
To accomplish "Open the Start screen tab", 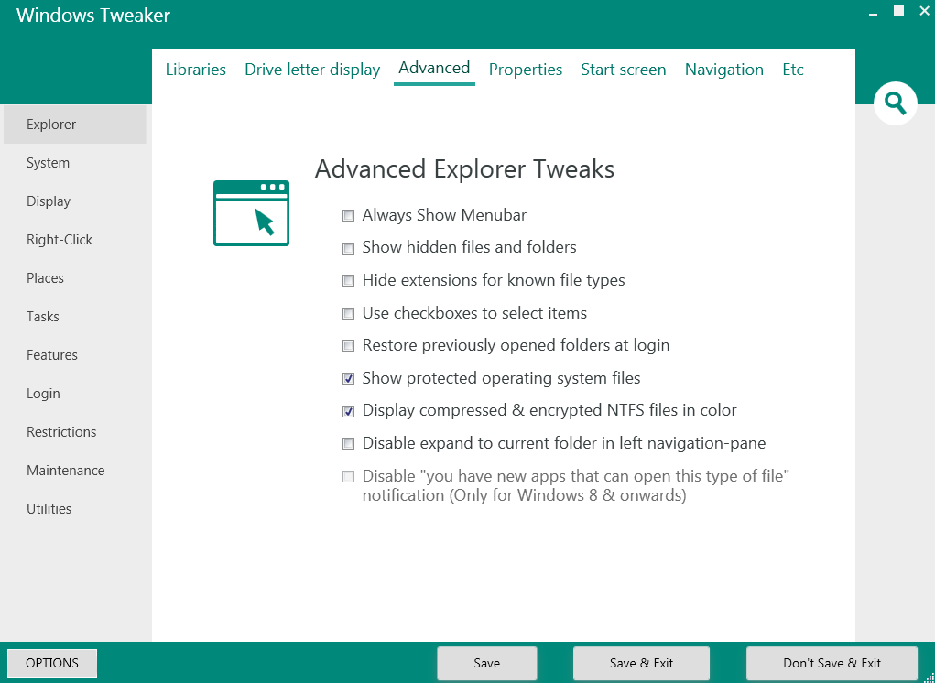I will pyautogui.click(x=623, y=70).
